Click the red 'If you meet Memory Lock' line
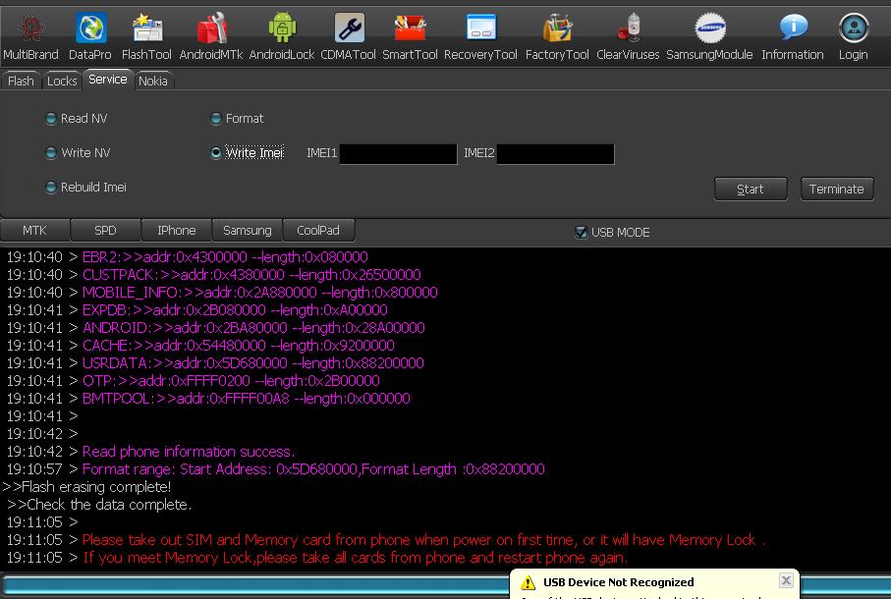The height and width of the screenshot is (599, 891). [x=356, y=558]
